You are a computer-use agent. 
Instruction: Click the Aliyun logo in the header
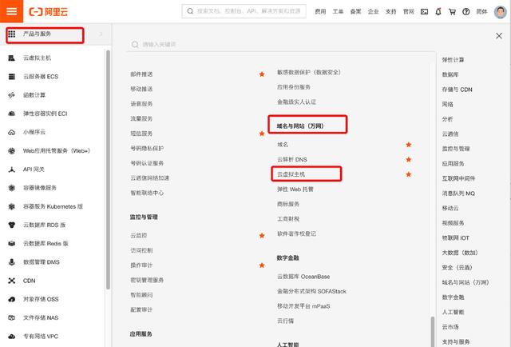[x=49, y=12]
